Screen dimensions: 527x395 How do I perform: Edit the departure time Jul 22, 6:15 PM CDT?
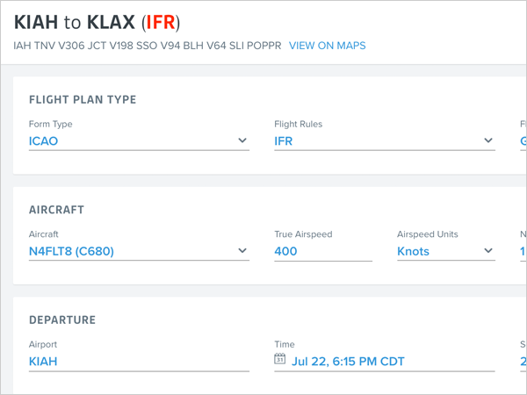click(x=347, y=361)
